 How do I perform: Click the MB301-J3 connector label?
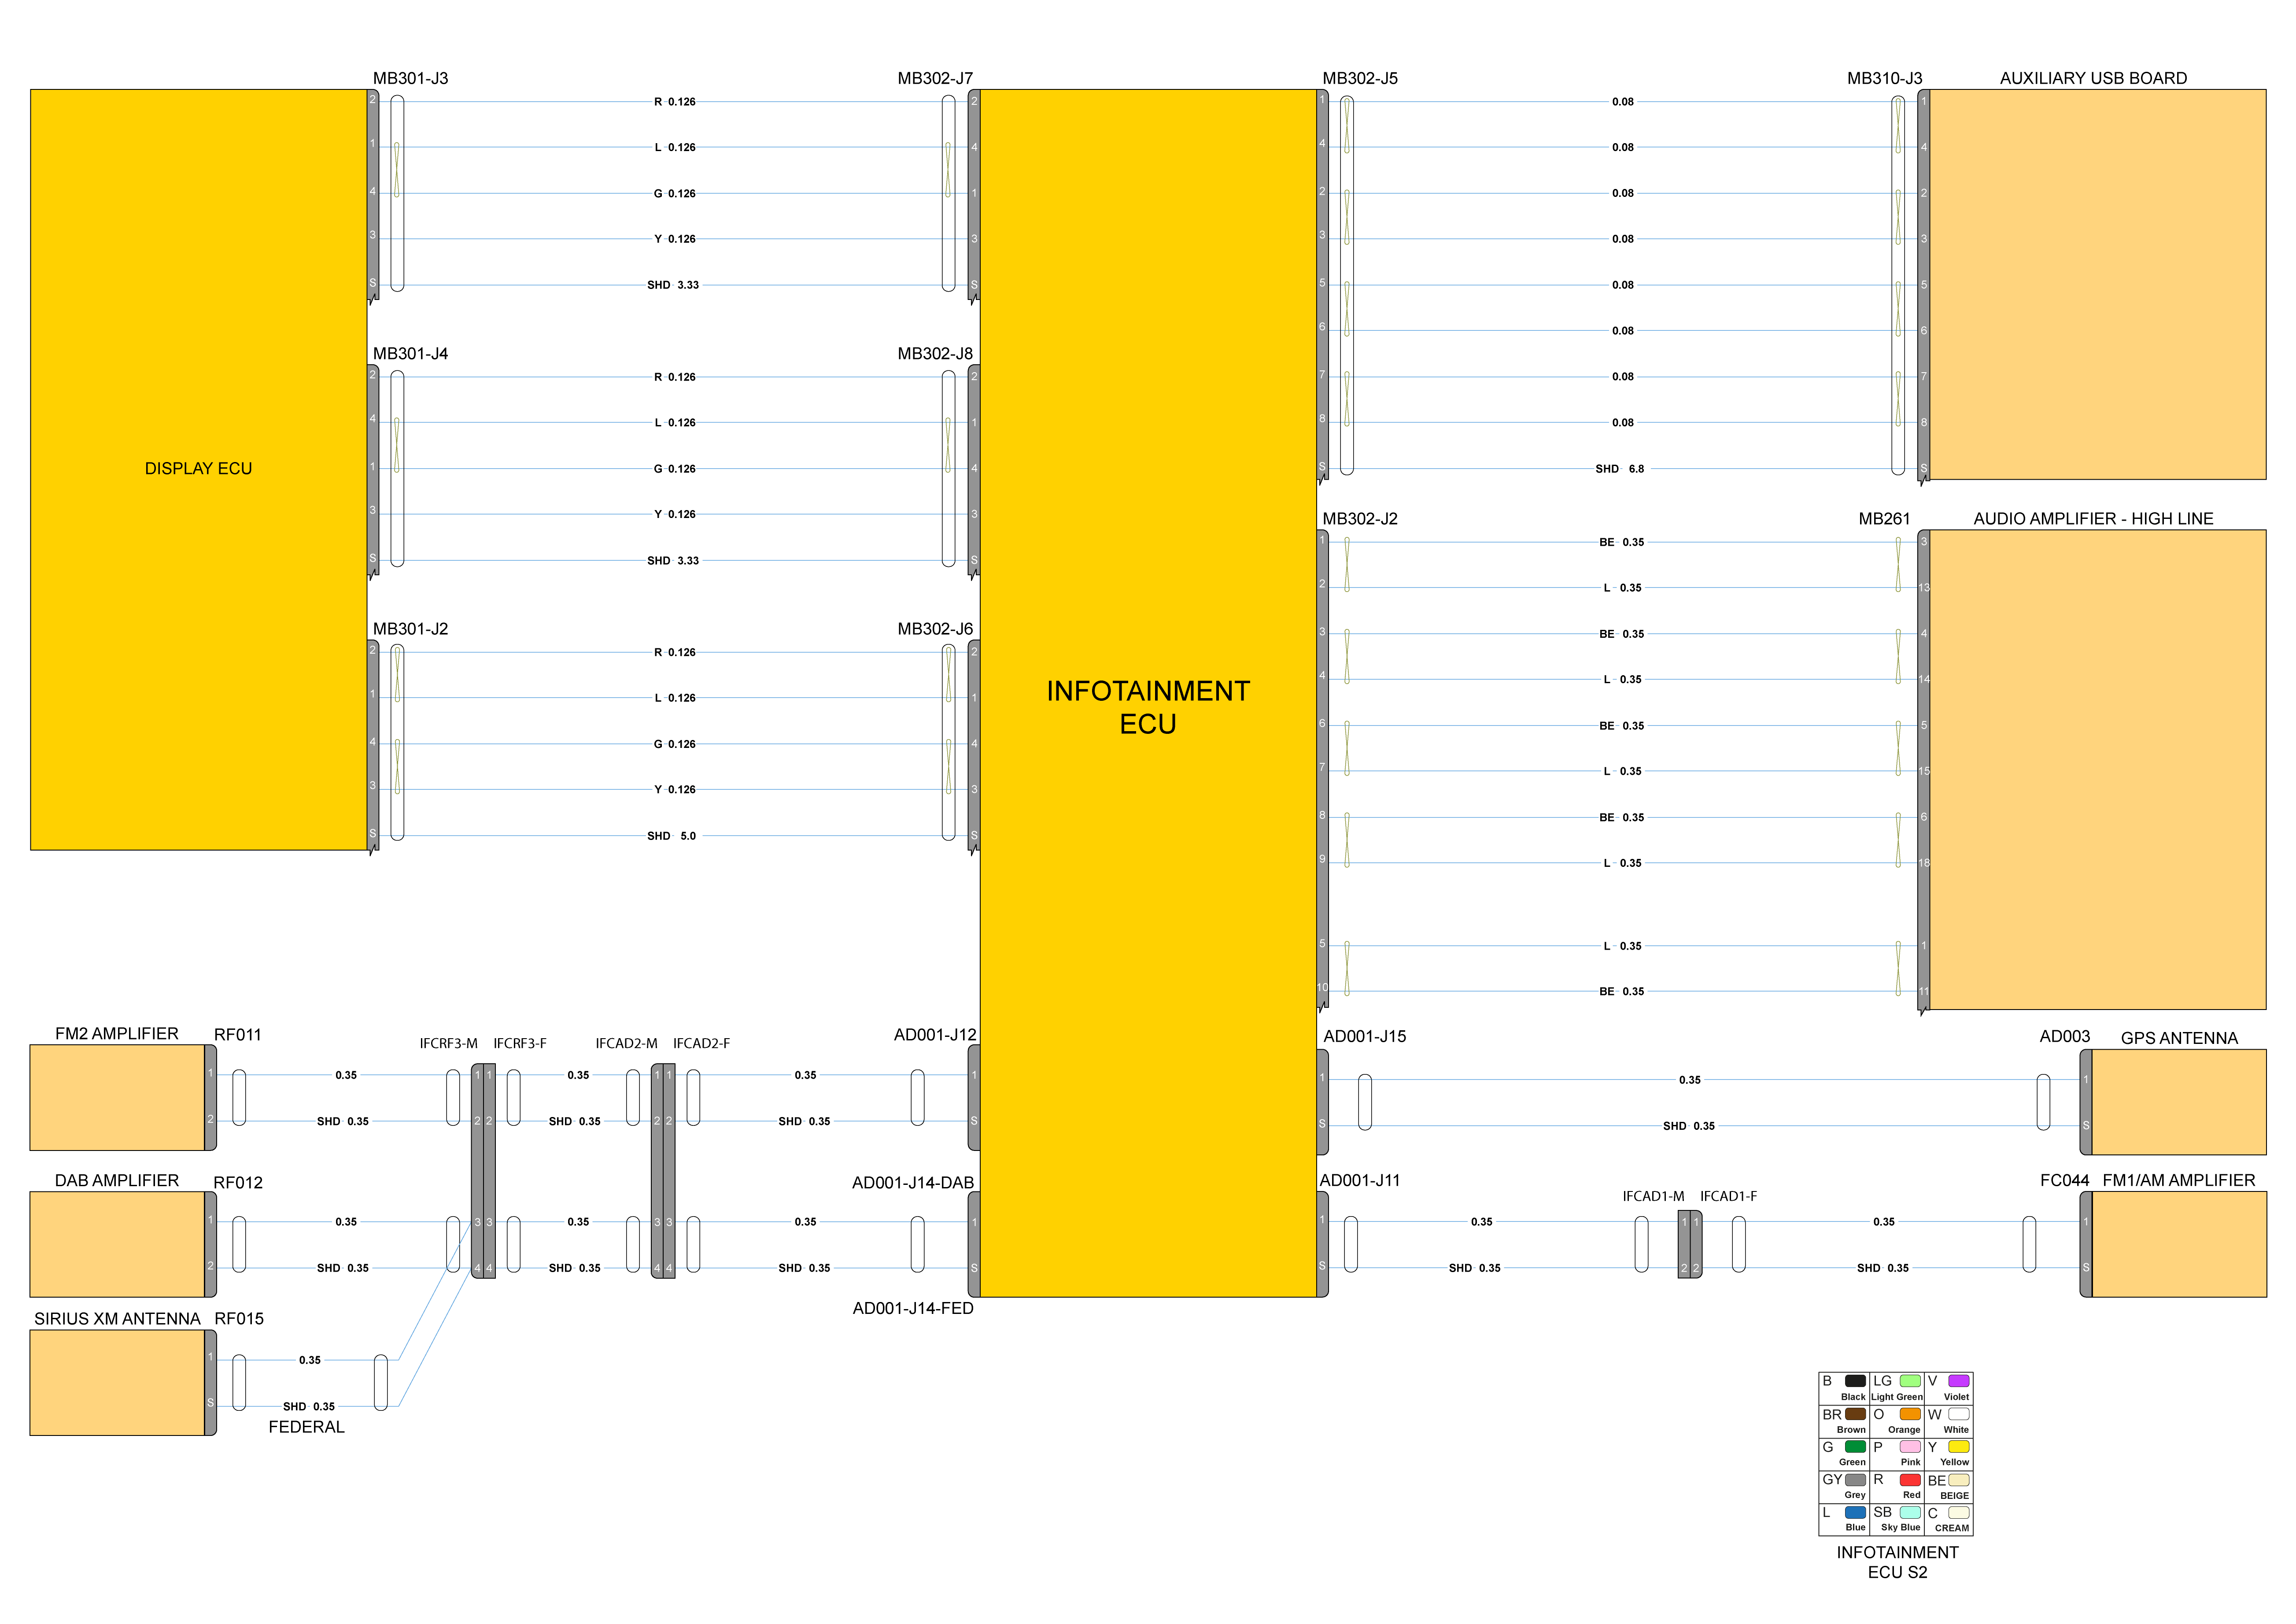pyautogui.click(x=410, y=78)
